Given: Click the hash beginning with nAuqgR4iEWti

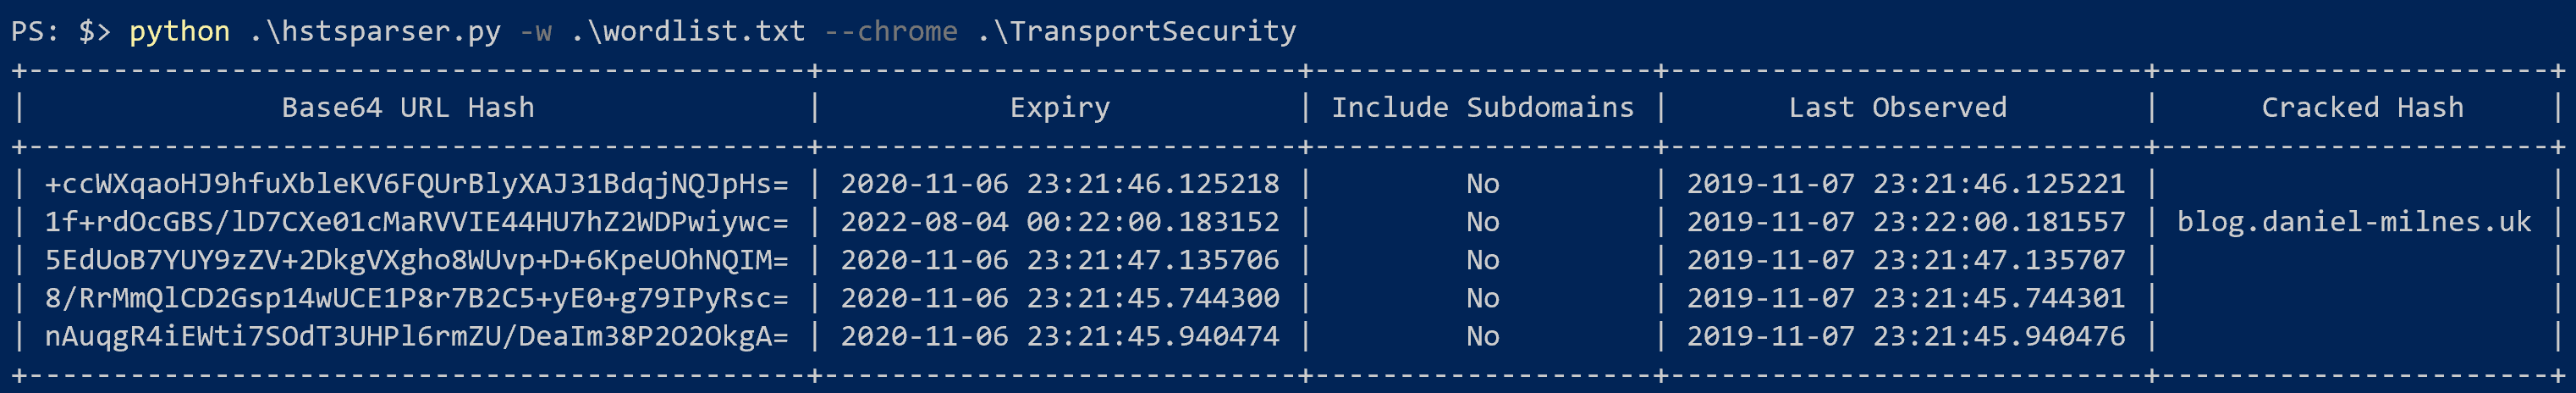Looking at the screenshot, I should 416,335.
